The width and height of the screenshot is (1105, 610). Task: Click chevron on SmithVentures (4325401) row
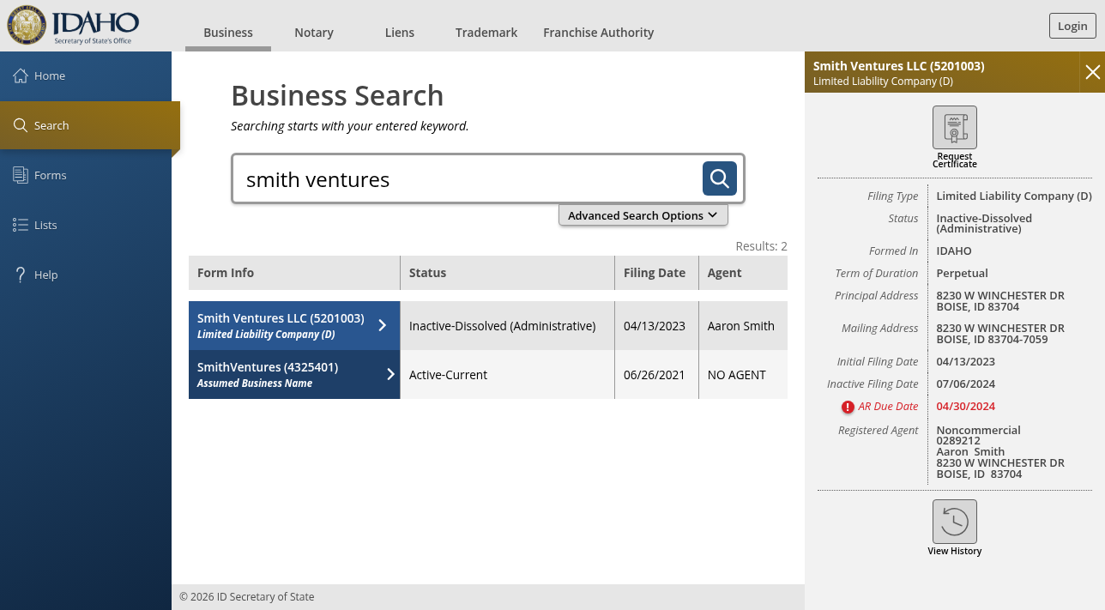click(x=390, y=374)
